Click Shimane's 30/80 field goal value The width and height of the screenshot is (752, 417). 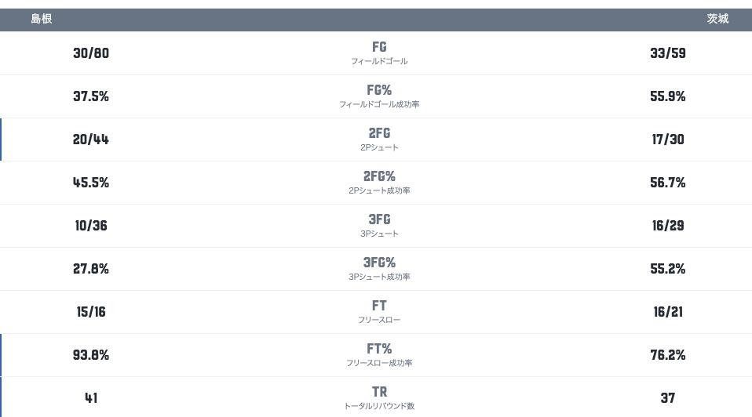point(90,53)
